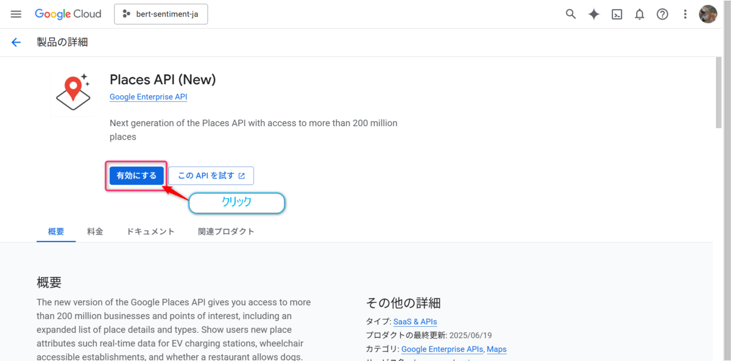Follow the SaaS & APIs type link
Viewport: 731px width, 361px height.
(x=416, y=322)
